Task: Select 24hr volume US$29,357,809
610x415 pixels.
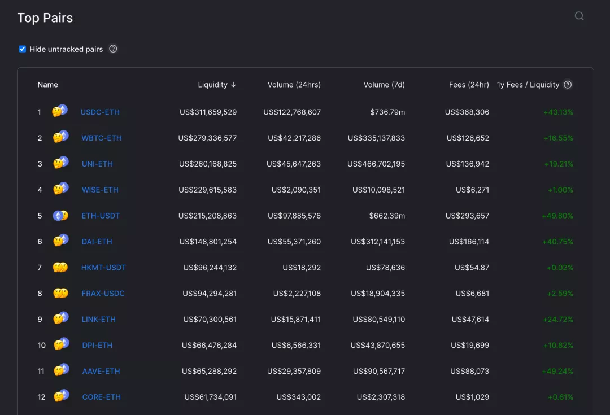Action: click(294, 371)
